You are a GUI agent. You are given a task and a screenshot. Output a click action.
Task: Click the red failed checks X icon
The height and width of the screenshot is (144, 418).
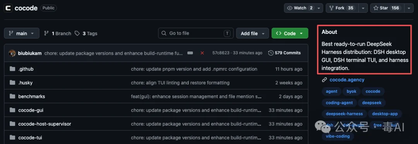tap(202, 53)
